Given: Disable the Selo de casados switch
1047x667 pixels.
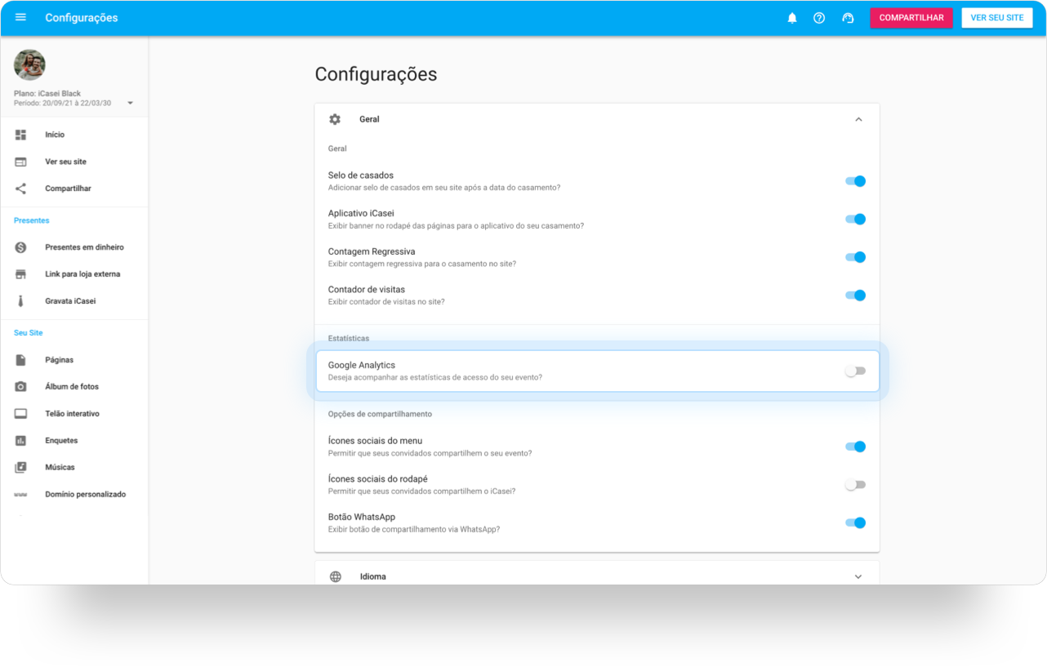Looking at the screenshot, I should (x=855, y=181).
